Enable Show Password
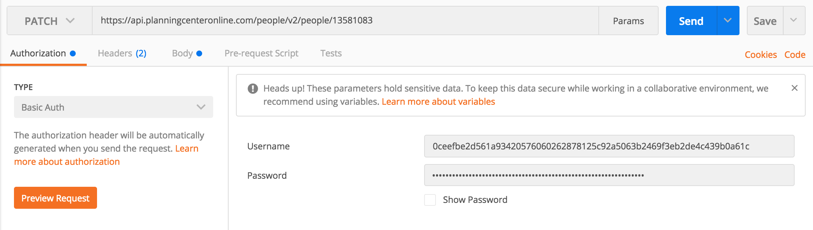The image size is (813, 230). (430, 200)
